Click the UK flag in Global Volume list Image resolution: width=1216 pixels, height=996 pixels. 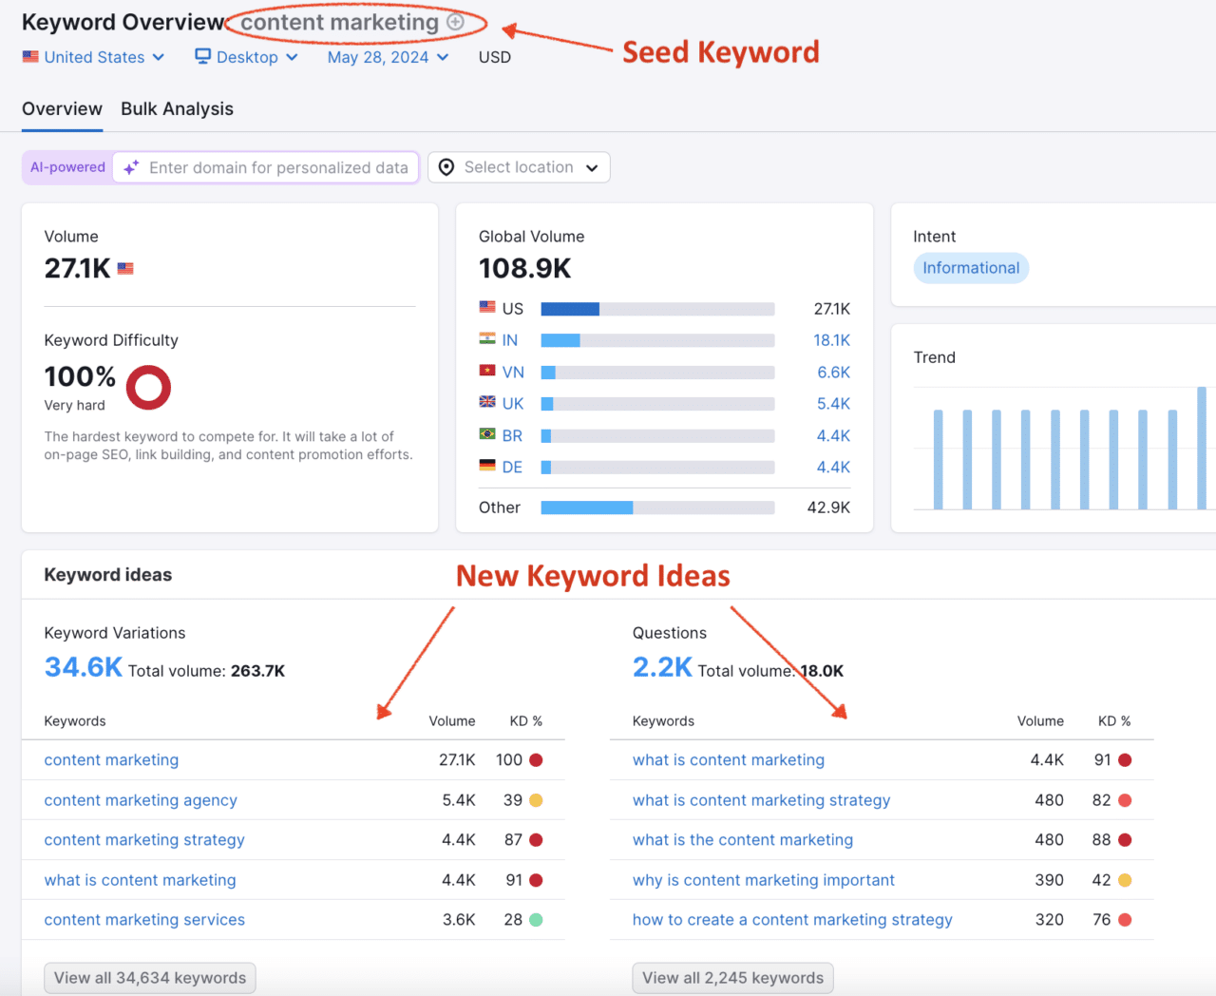[x=486, y=403]
